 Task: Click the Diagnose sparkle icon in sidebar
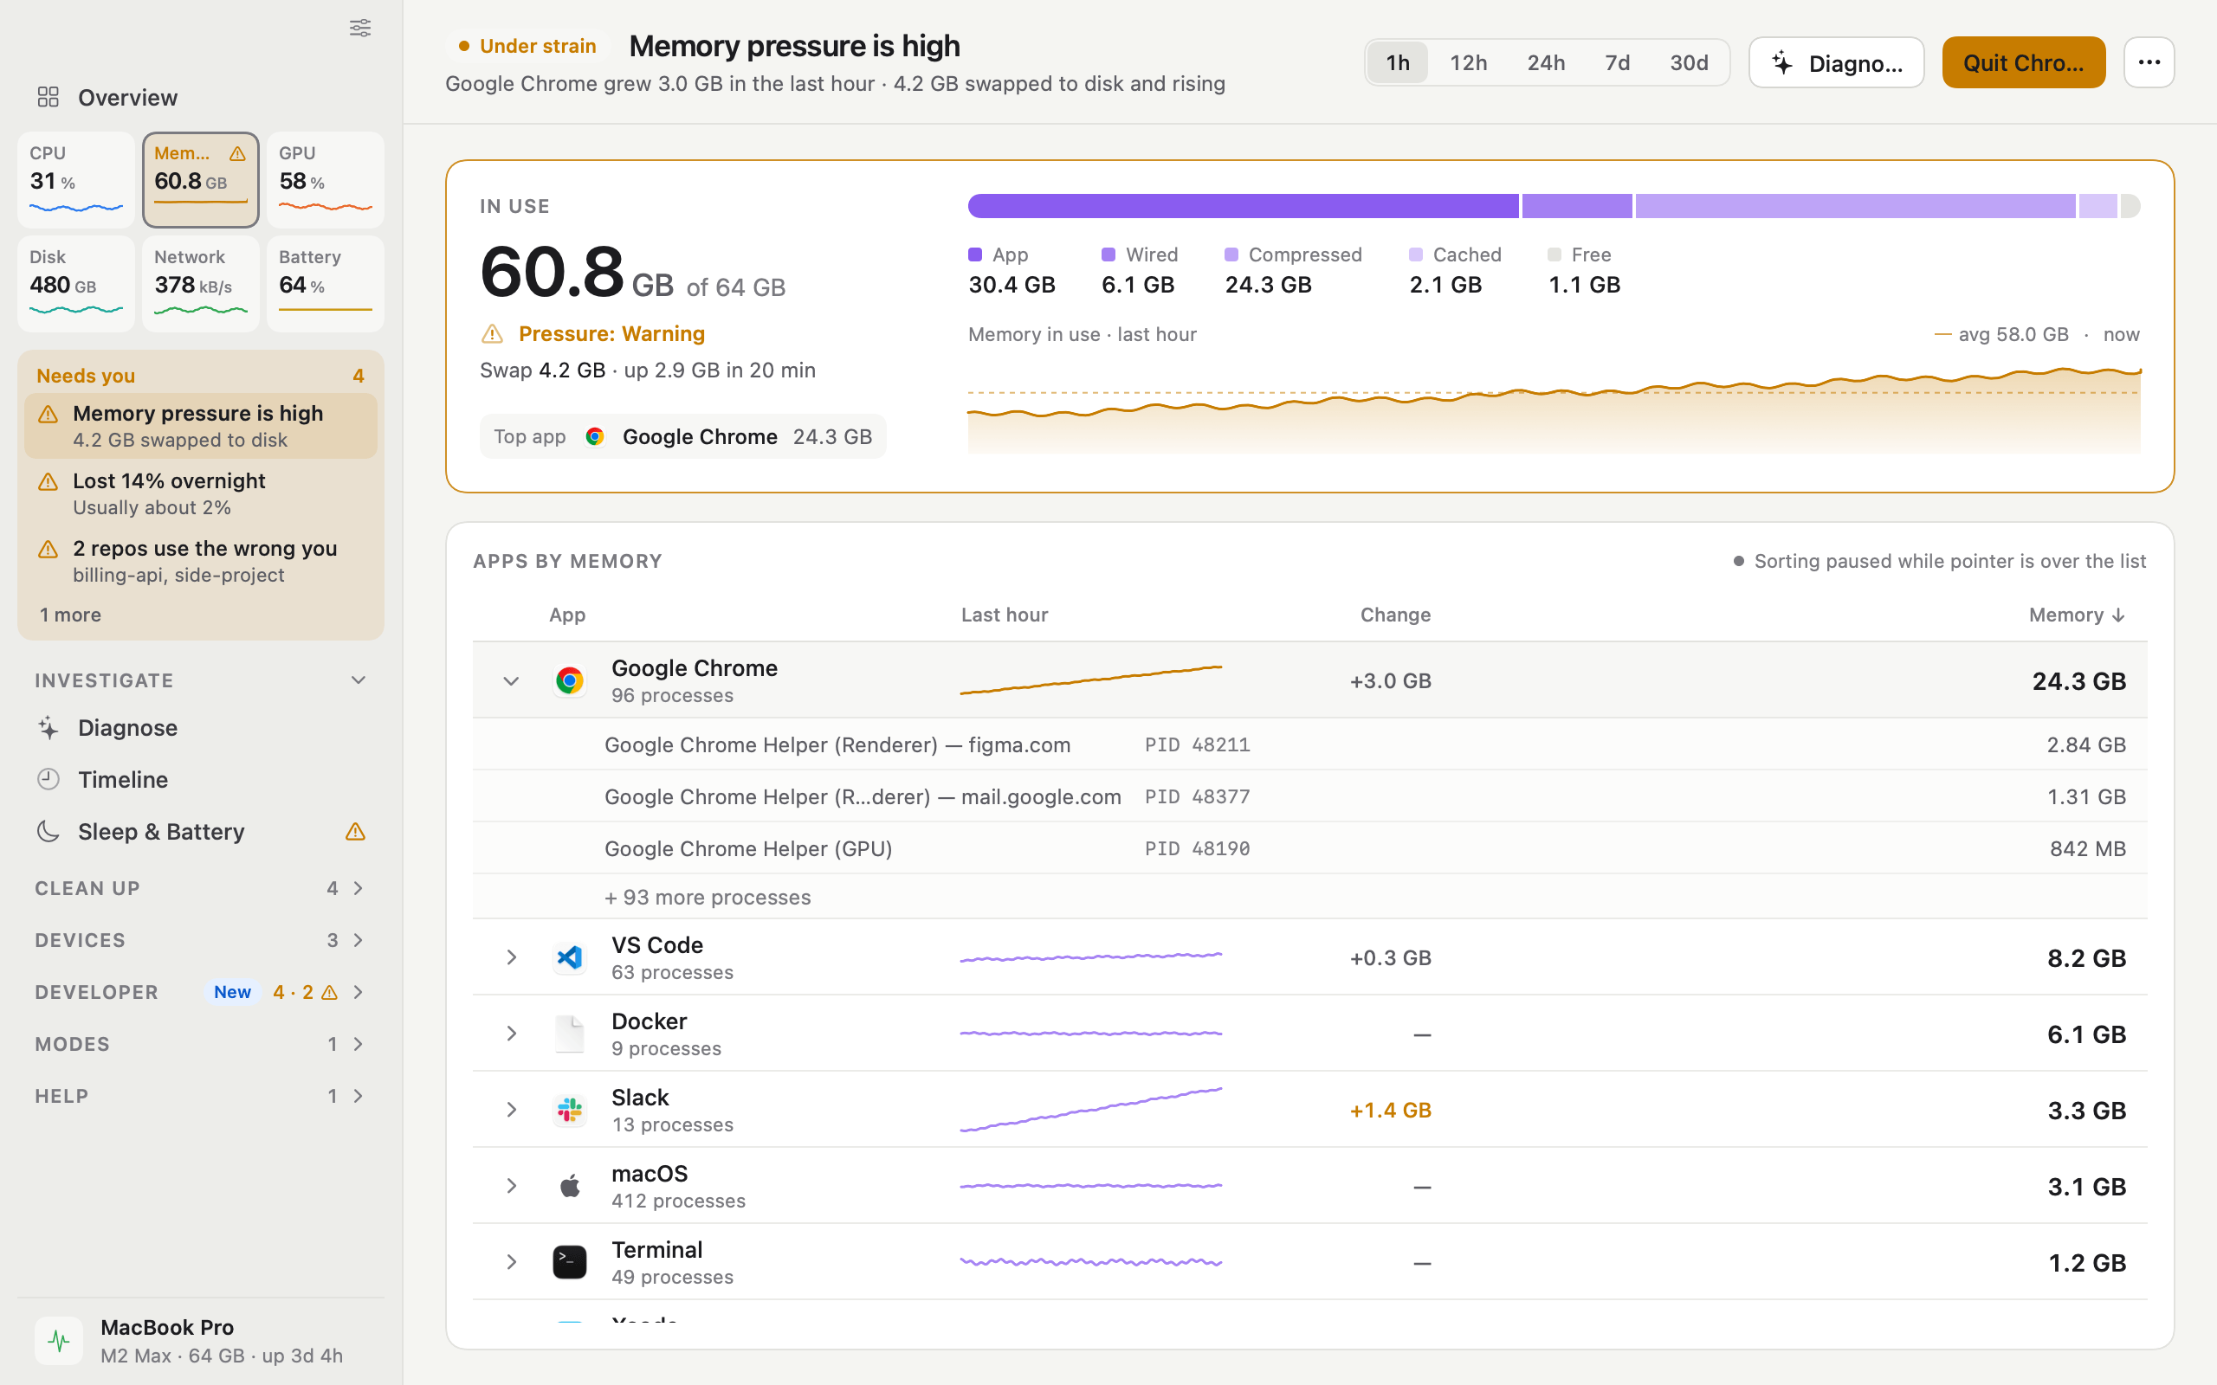click(48, 727)
